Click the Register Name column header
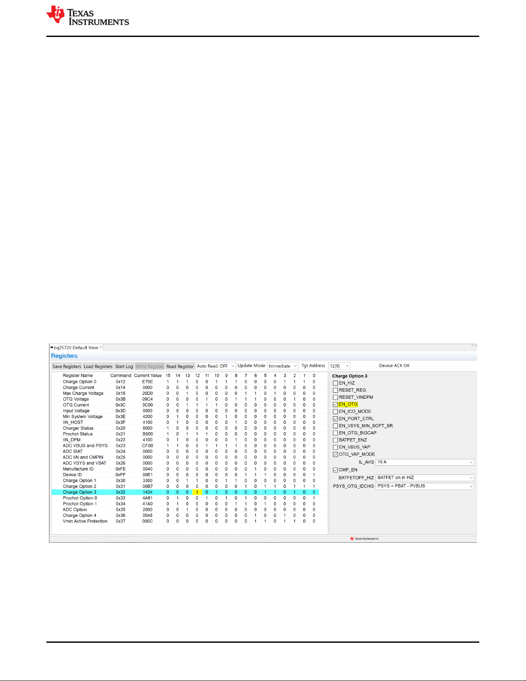Viewport: 526px width, 681px height. (x=78, y=376)
